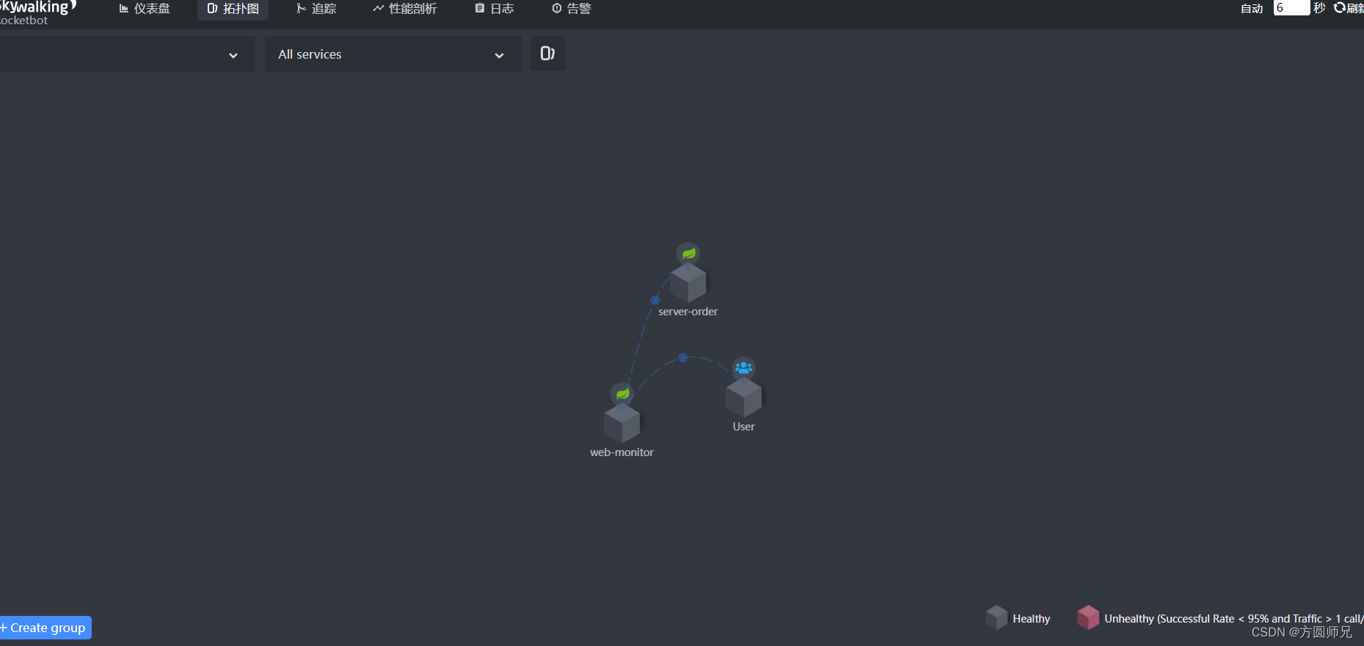This screenshot has width=1364, height=646.
Task: Open the 仪表盘 dashboard tab
Action: pos(145,9)
